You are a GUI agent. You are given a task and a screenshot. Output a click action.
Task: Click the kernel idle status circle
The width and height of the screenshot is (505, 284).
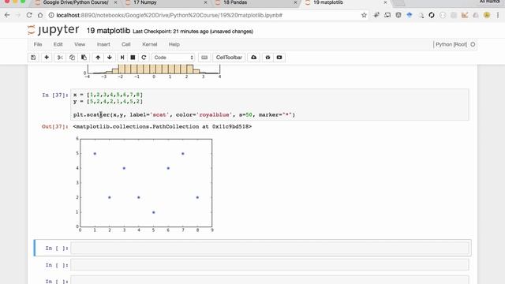[473, 44]
